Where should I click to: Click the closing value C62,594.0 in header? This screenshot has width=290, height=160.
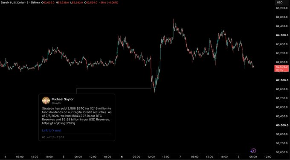[90, 3]
